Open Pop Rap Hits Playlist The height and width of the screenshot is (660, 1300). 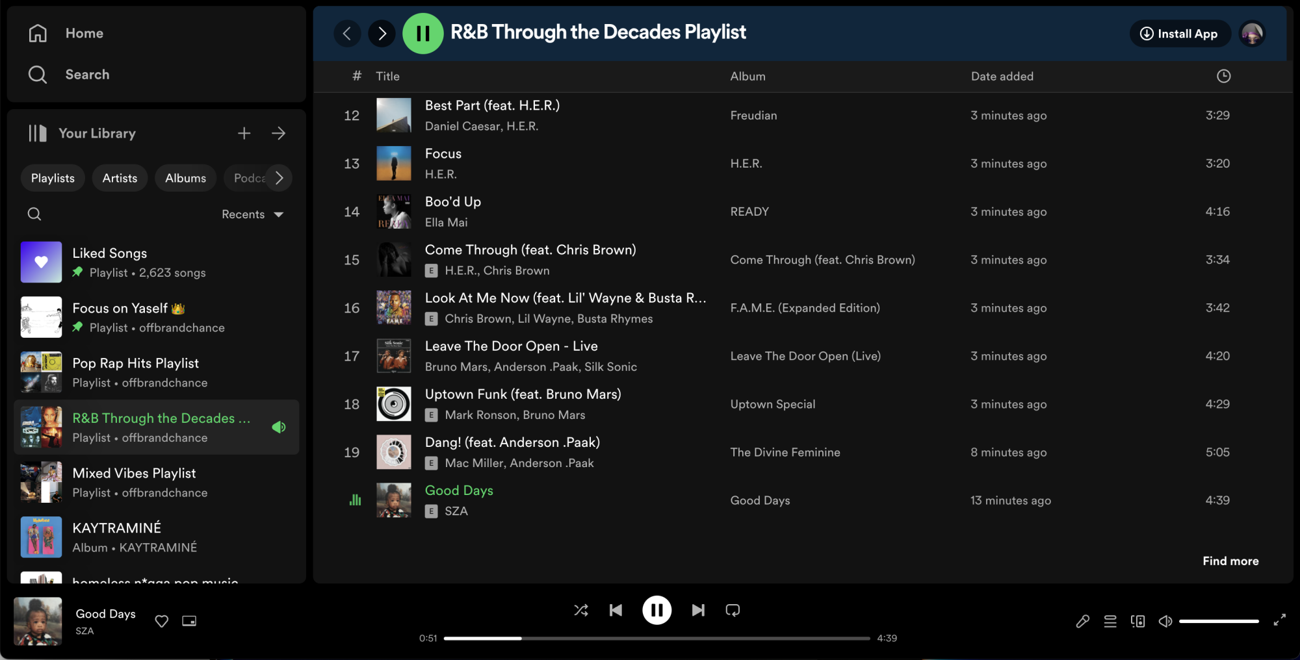click(156, 372)
